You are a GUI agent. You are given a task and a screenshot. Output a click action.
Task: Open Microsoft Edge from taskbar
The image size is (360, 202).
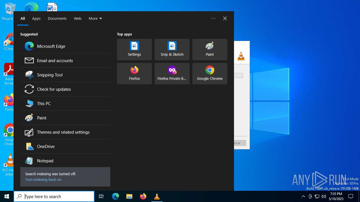116,196
